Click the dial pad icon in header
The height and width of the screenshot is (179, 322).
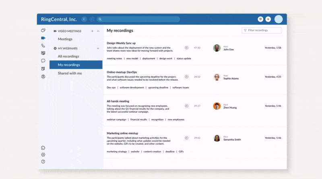tap(260, 19)
